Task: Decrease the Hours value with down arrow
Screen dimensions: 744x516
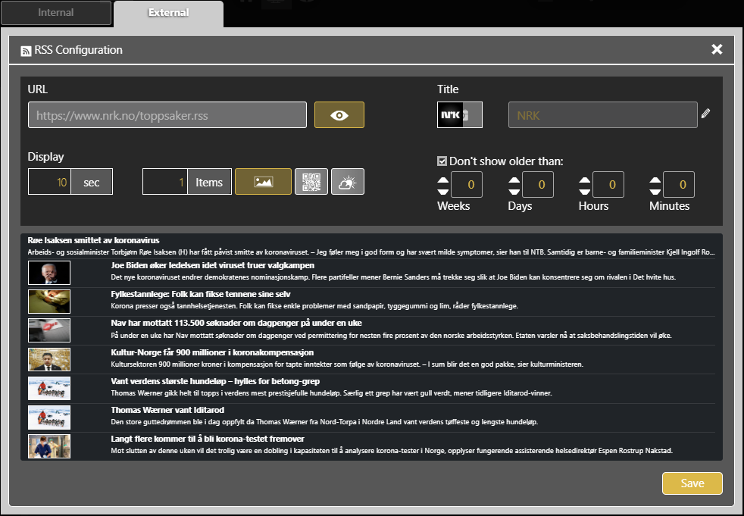Action: pos(585,191)
